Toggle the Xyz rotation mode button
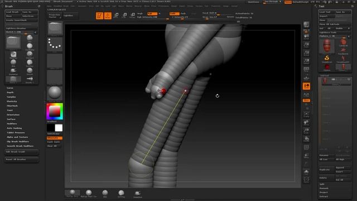The image size is (357, 201). click(306, 100)
